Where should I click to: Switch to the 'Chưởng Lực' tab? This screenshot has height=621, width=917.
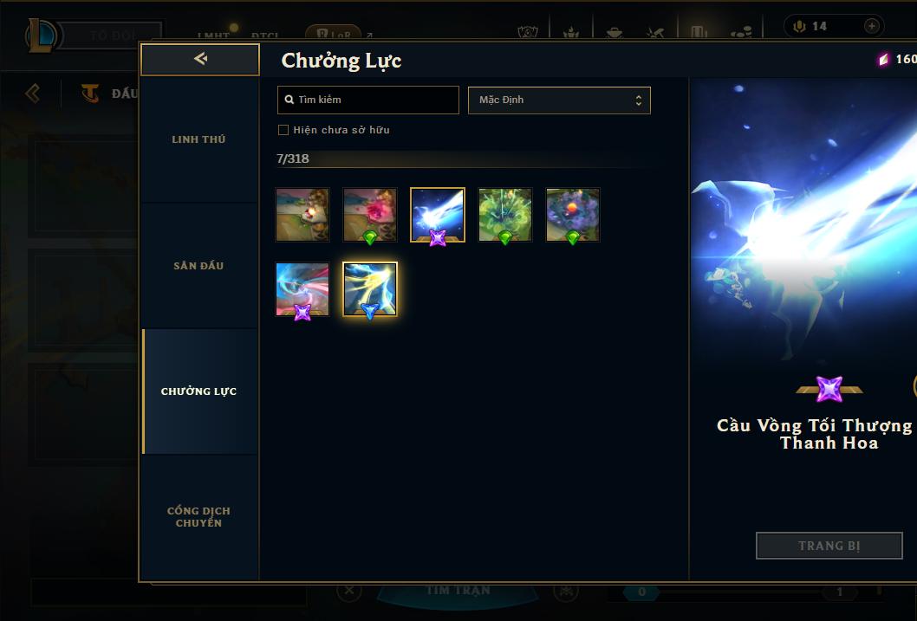tap(198, 391)
